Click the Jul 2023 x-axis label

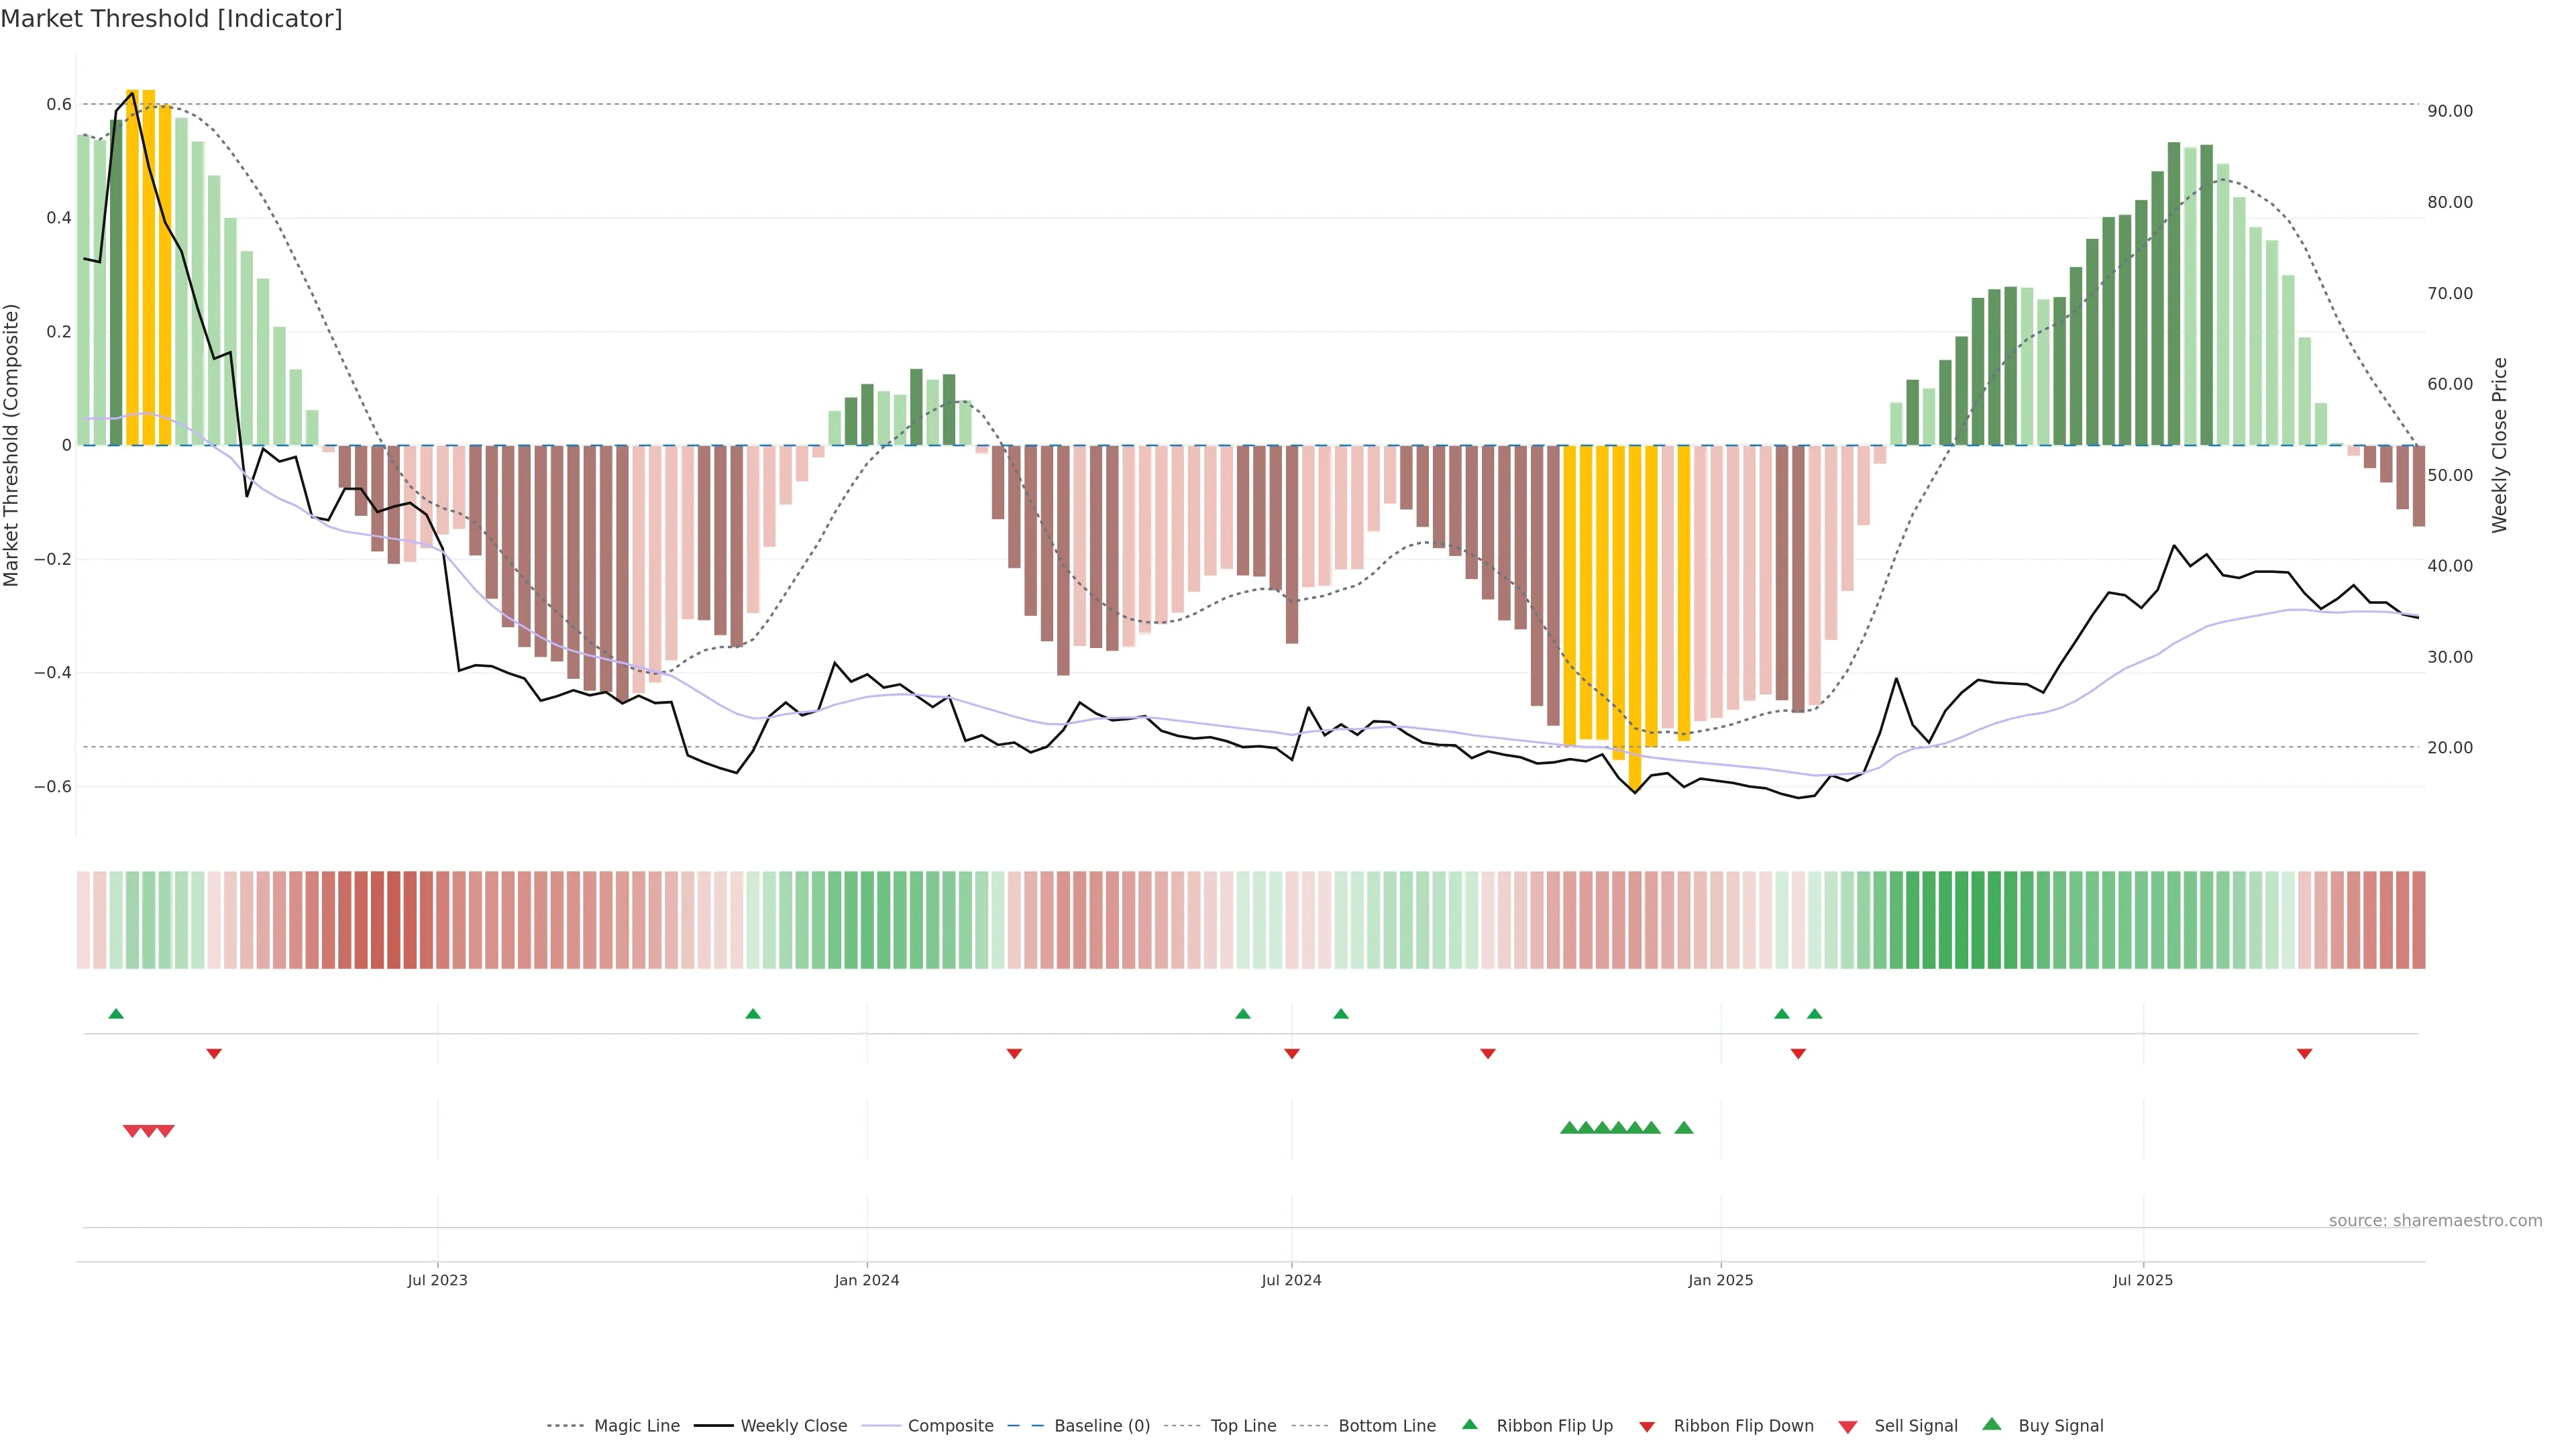pyautogui.click(x=437, y=1280)
